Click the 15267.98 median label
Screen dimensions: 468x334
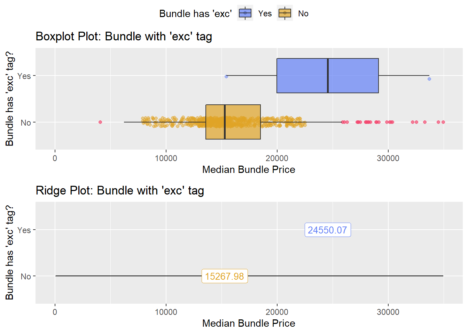tap(225, 276)
